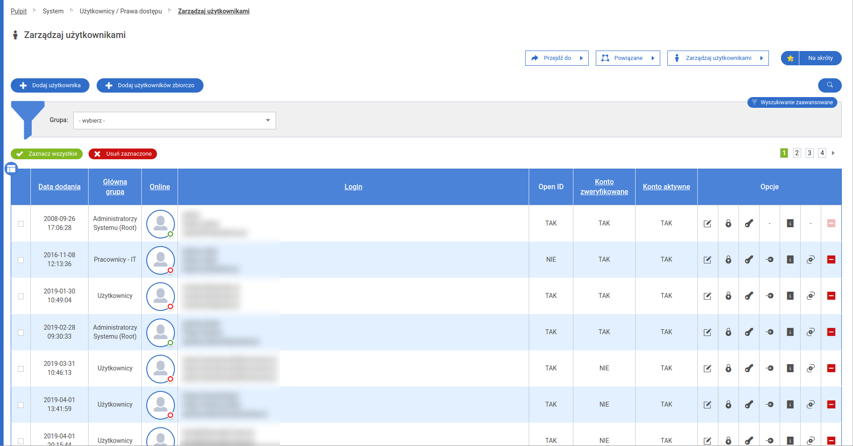Click the link-with-x icon for the 2019-04-01 13:41:59 user
Screen dimensions: 853x446
coord(811,405)
